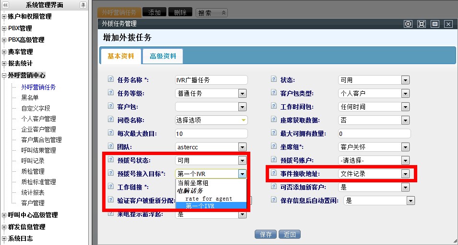This screenshot has width=458, height=245.
Task: Switch to the 高级资料 tab
Action: coord(163,56)
